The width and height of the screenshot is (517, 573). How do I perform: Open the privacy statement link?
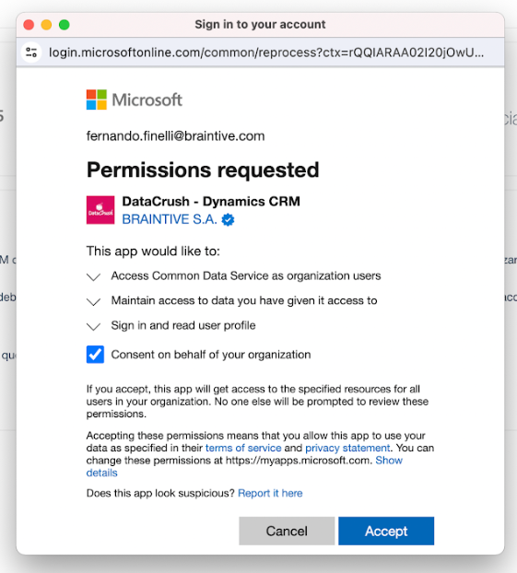[x=347, y=448]
